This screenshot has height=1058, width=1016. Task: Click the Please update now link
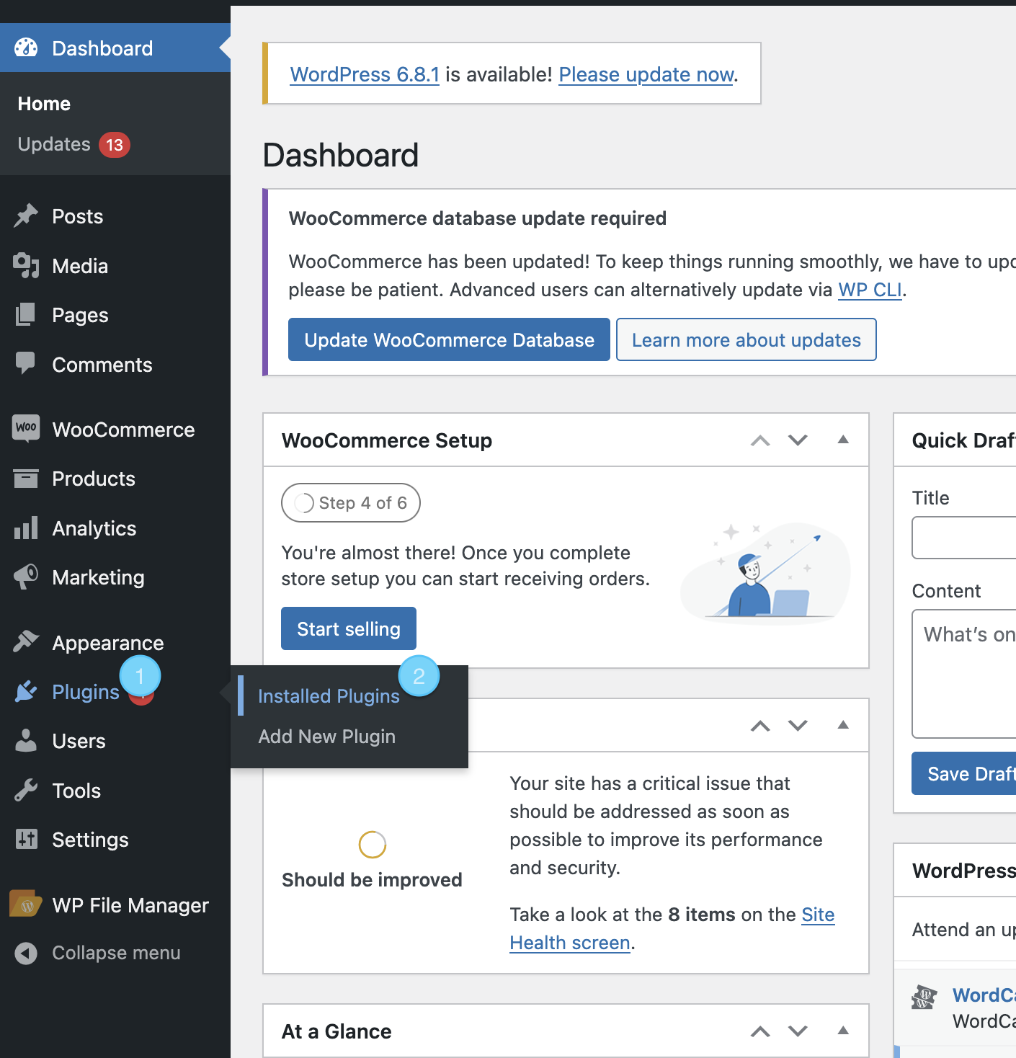(646, 74)
